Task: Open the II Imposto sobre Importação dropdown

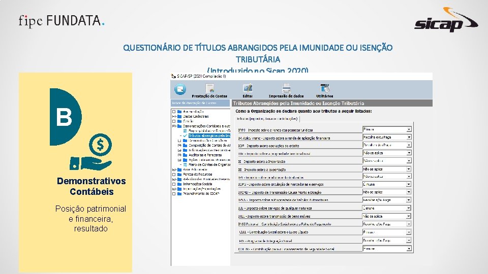Action: 409,161
